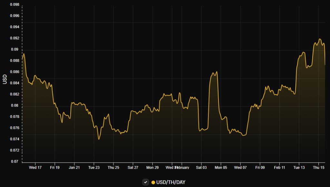
Task: Click the Tue 23 date label
Action: coord(94,167)
